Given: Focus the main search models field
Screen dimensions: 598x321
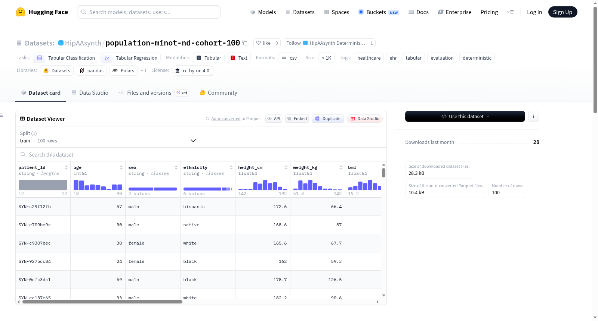Looking at the screenshot, I should click(149, 12).
